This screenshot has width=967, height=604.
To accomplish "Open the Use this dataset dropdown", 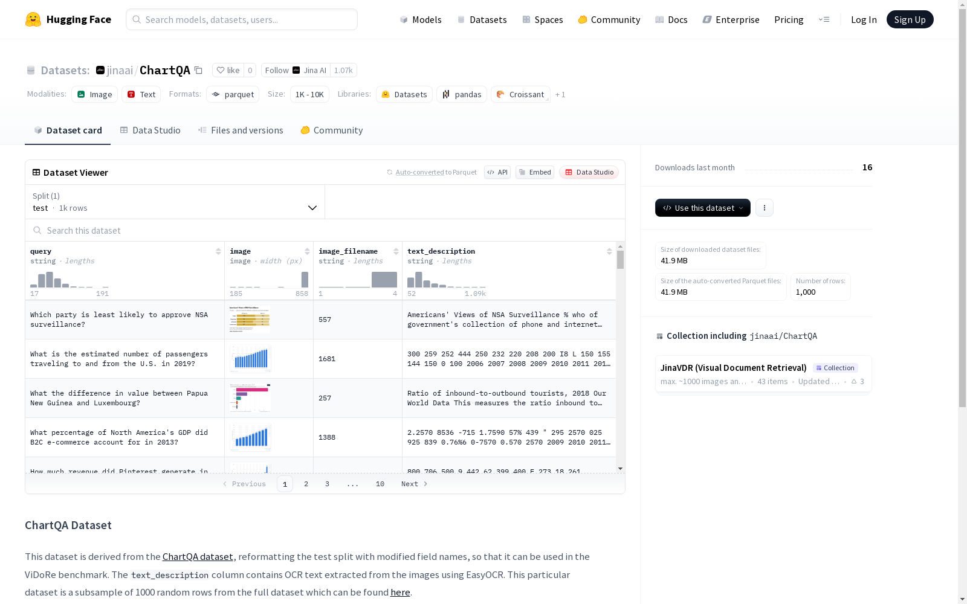I will [702, 208].
